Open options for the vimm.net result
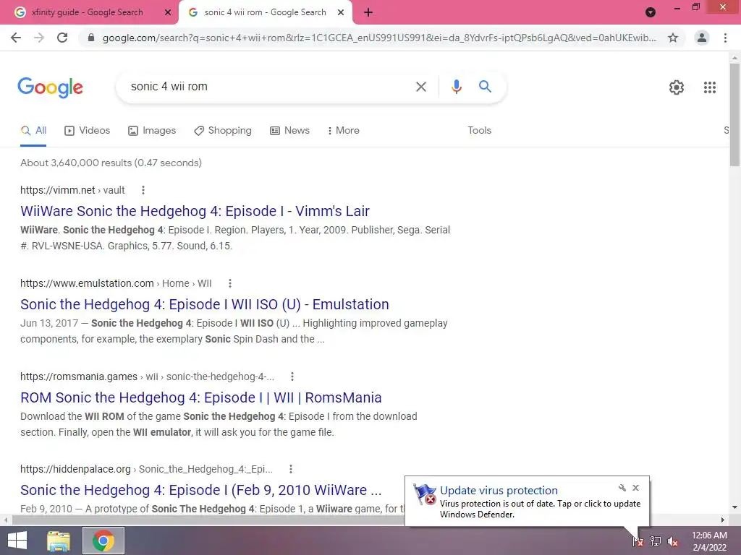The image size is (741, 555). coord(143,190)
